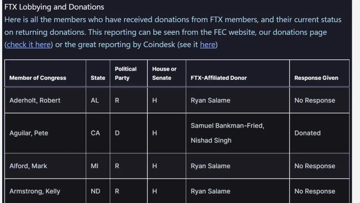The width and height of the screenshot is (360, 203).
Task: Select the Armstrong, Kelly cell
Action: coord(35,191)
